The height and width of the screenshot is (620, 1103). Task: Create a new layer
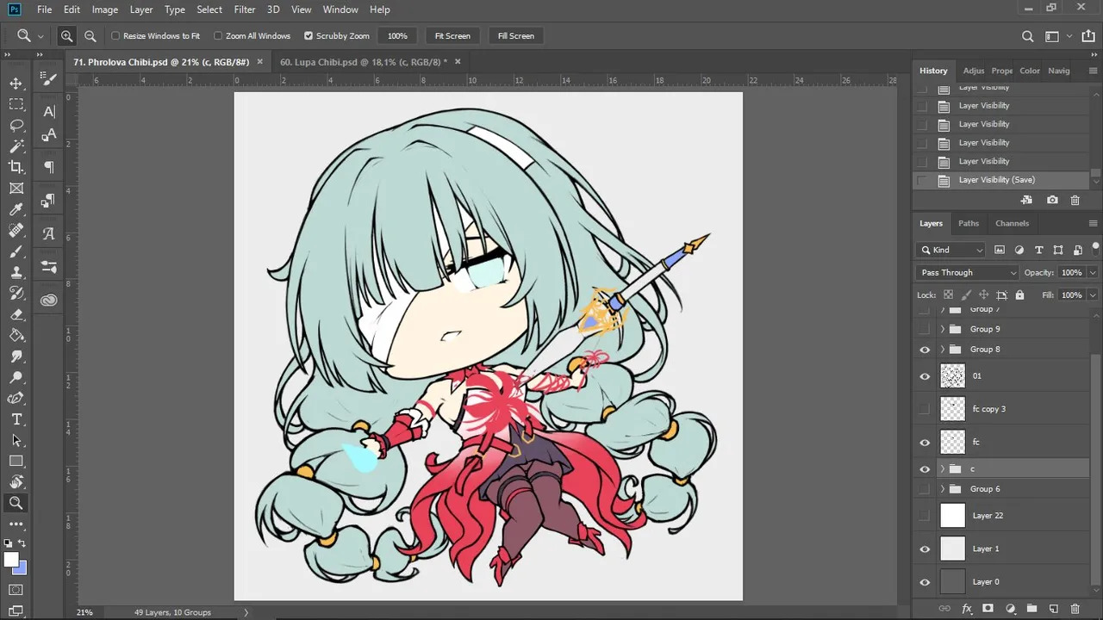click(1054, 609)
